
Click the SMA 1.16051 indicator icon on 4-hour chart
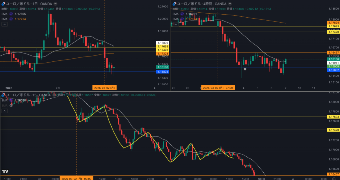point(182,14)
